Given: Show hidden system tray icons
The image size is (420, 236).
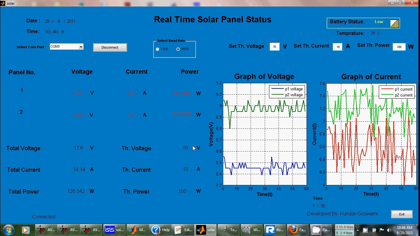Looking at the screenshot, I should [x=358, y=230].
